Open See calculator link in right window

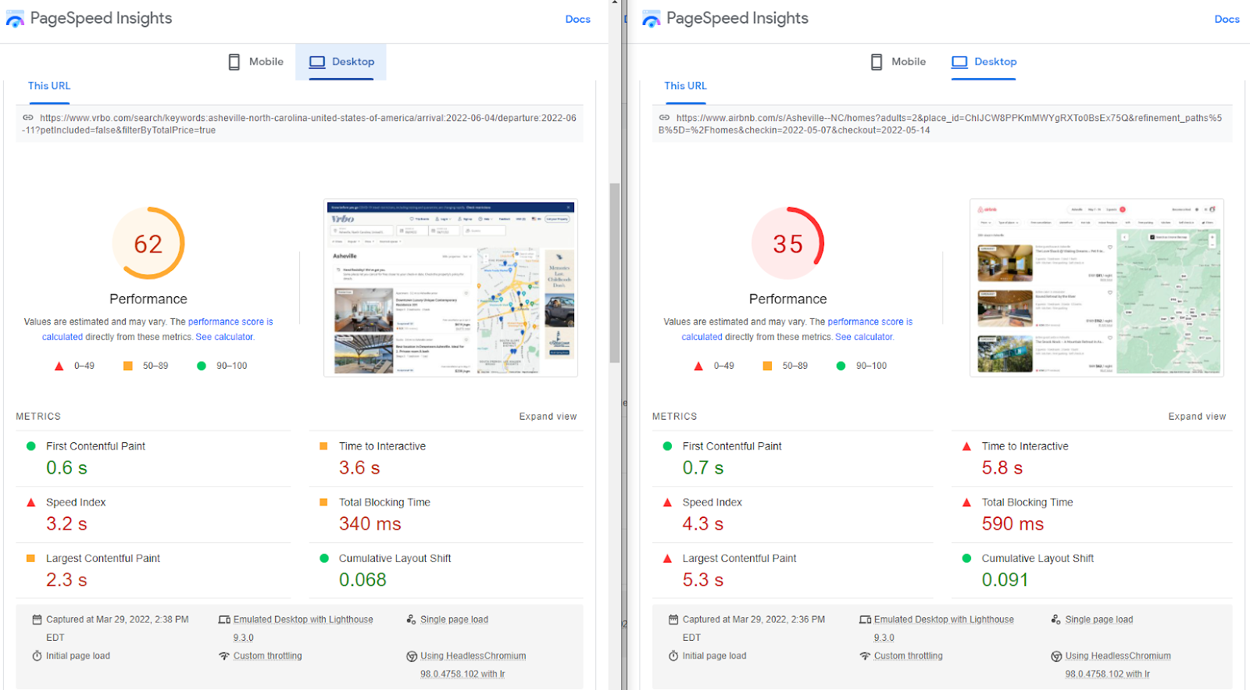point(864,338)
